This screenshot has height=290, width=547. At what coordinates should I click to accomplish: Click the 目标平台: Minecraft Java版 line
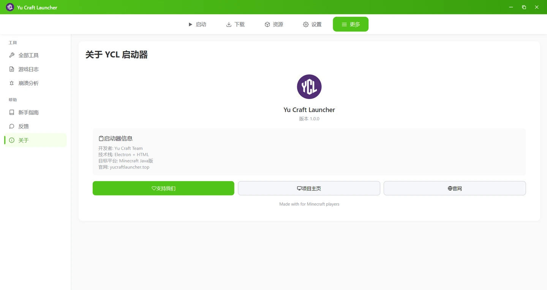point(126,161)
